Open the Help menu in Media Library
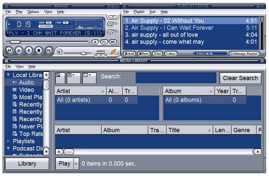Image resolution: width=269 pixels, height=176 pixels. point(32,66)
